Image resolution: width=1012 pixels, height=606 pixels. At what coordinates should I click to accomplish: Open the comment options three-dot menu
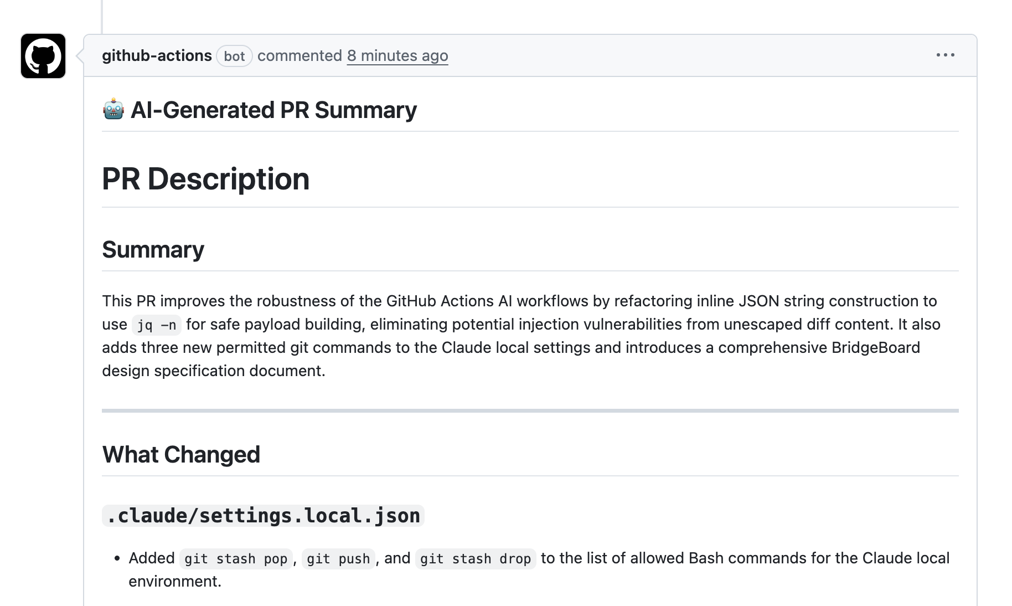(x=945, y=55)
